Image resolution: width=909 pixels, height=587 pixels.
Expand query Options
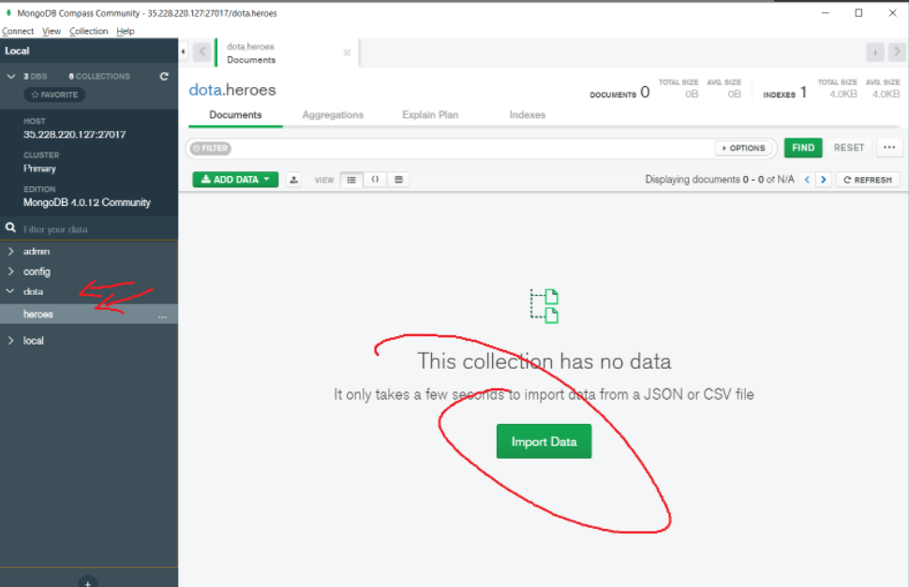point(744,148)
